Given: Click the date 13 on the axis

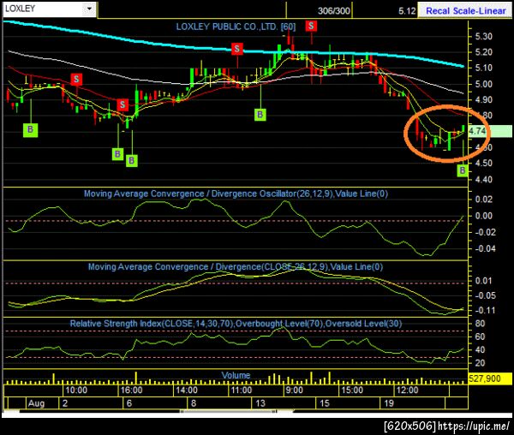Looking at the screenshot, I should pyautogui.click(x=260, y=403).
